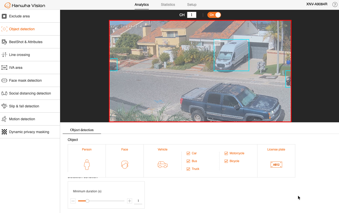Toggle the channel On switch
Viewport: 339px width, 213px height.
click(214, 15)
